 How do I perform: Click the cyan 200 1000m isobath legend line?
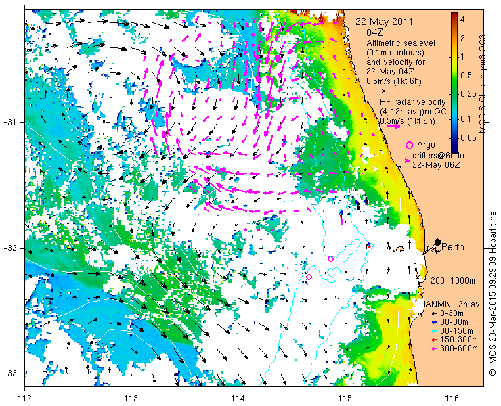pyautogui.click(x=442, y=288)
